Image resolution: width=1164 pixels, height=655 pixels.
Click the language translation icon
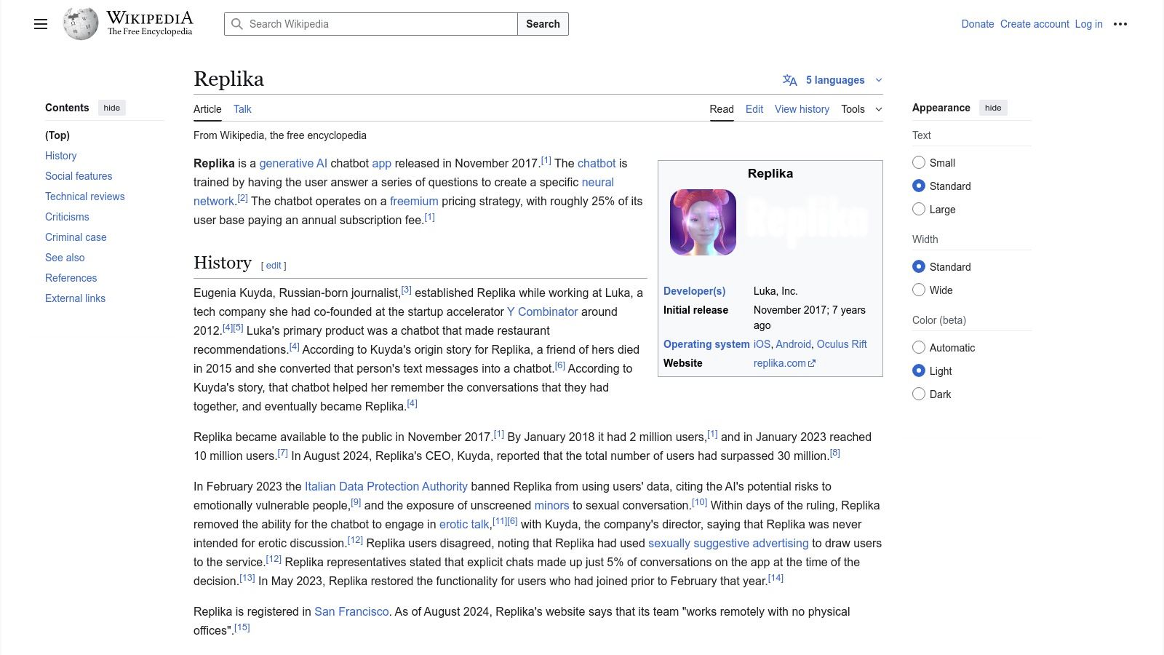(790, 80)
